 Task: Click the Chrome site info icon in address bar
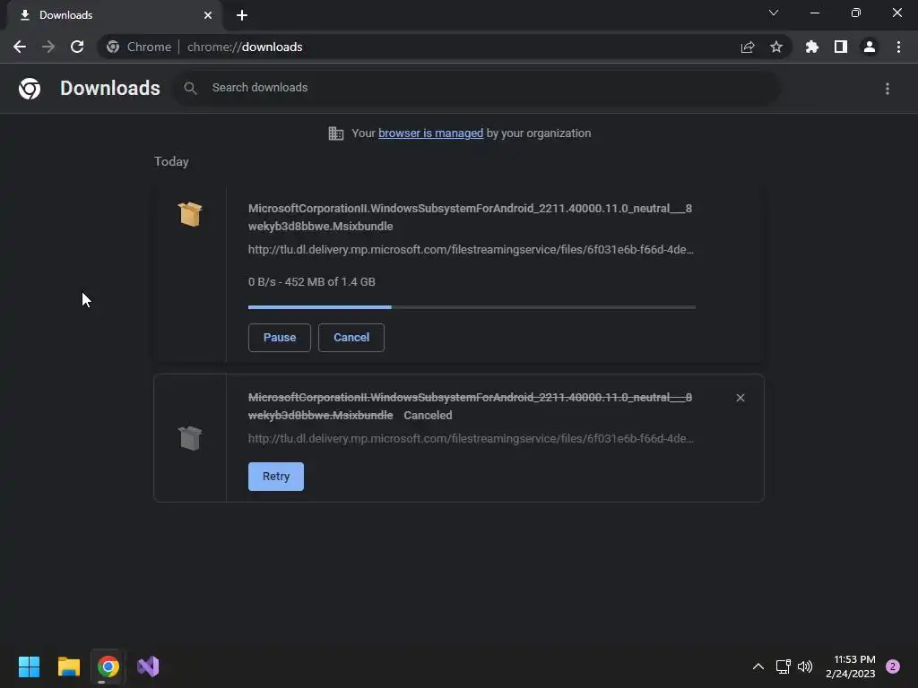tap(113, 47)
